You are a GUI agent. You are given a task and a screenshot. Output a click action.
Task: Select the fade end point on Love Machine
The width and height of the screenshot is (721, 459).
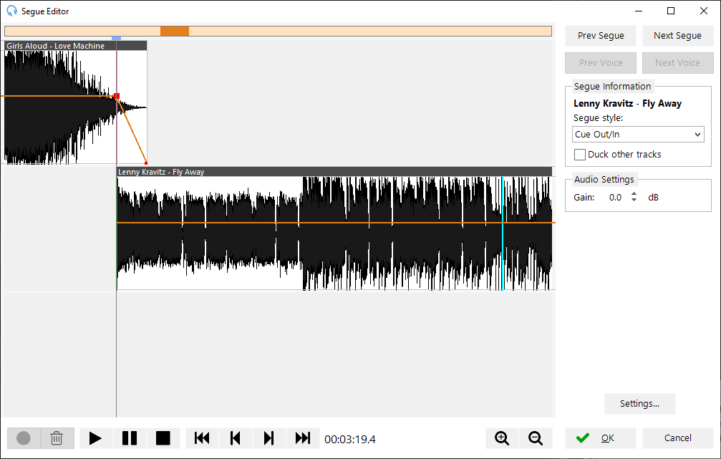coord(146,163)
